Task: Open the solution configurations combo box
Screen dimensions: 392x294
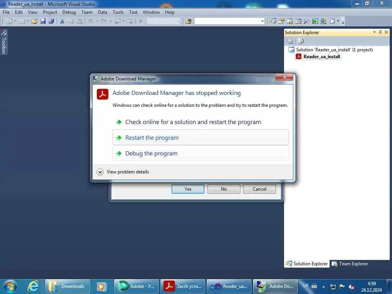Action: pyautogui.click(x=163, y=21)
